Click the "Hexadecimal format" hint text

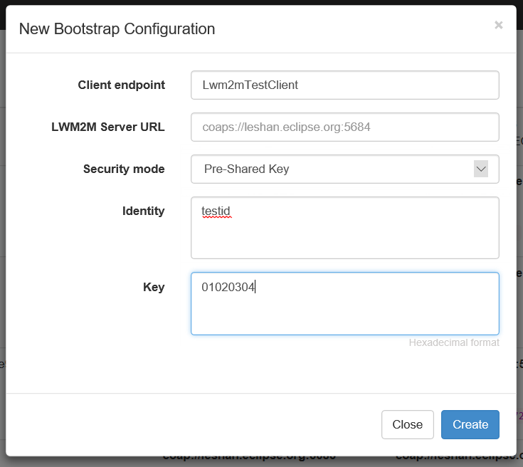click(454, 343)
